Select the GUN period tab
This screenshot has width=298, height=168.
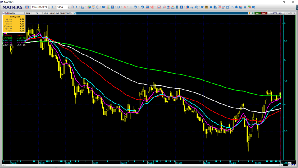(28, 13)
